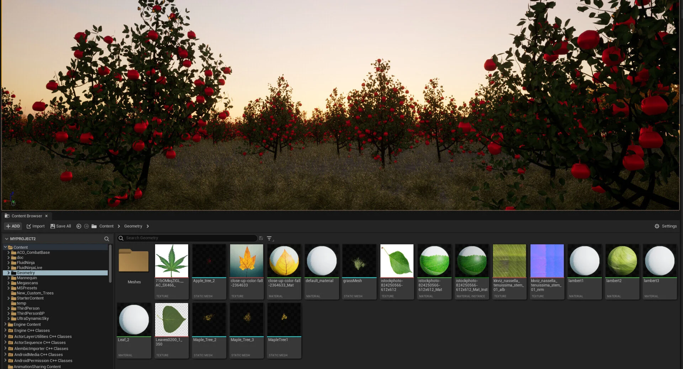Select the Maple_Tree_2 static mesh
The height and width of the screenshot is (369, 683).
[209, 330]
